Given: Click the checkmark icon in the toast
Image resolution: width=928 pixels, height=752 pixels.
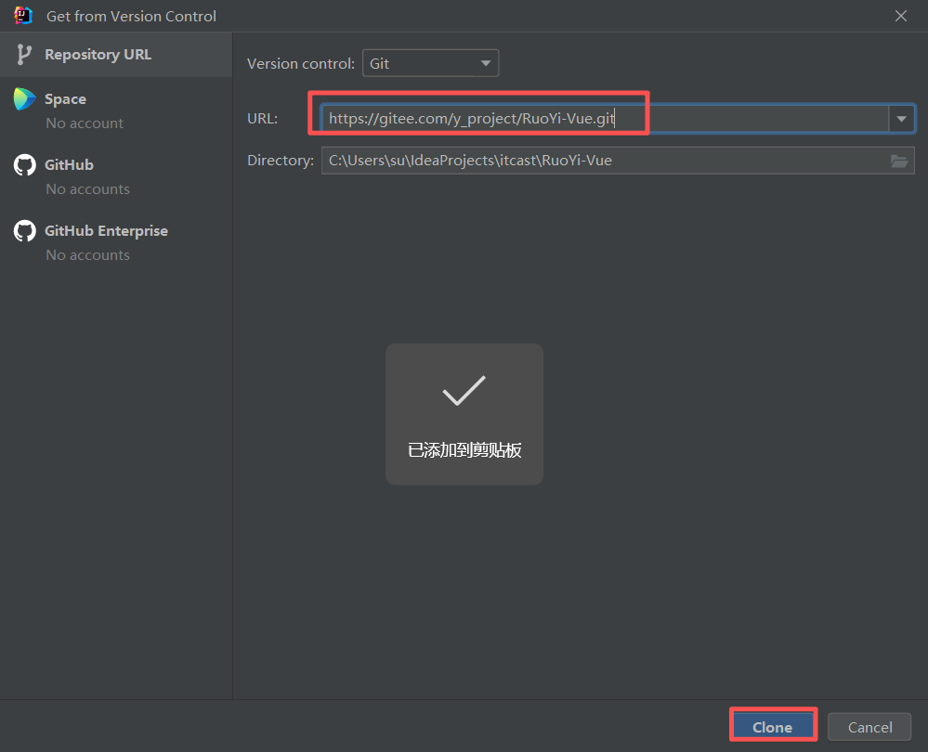Looking at the screenshot, I should 464,391.
